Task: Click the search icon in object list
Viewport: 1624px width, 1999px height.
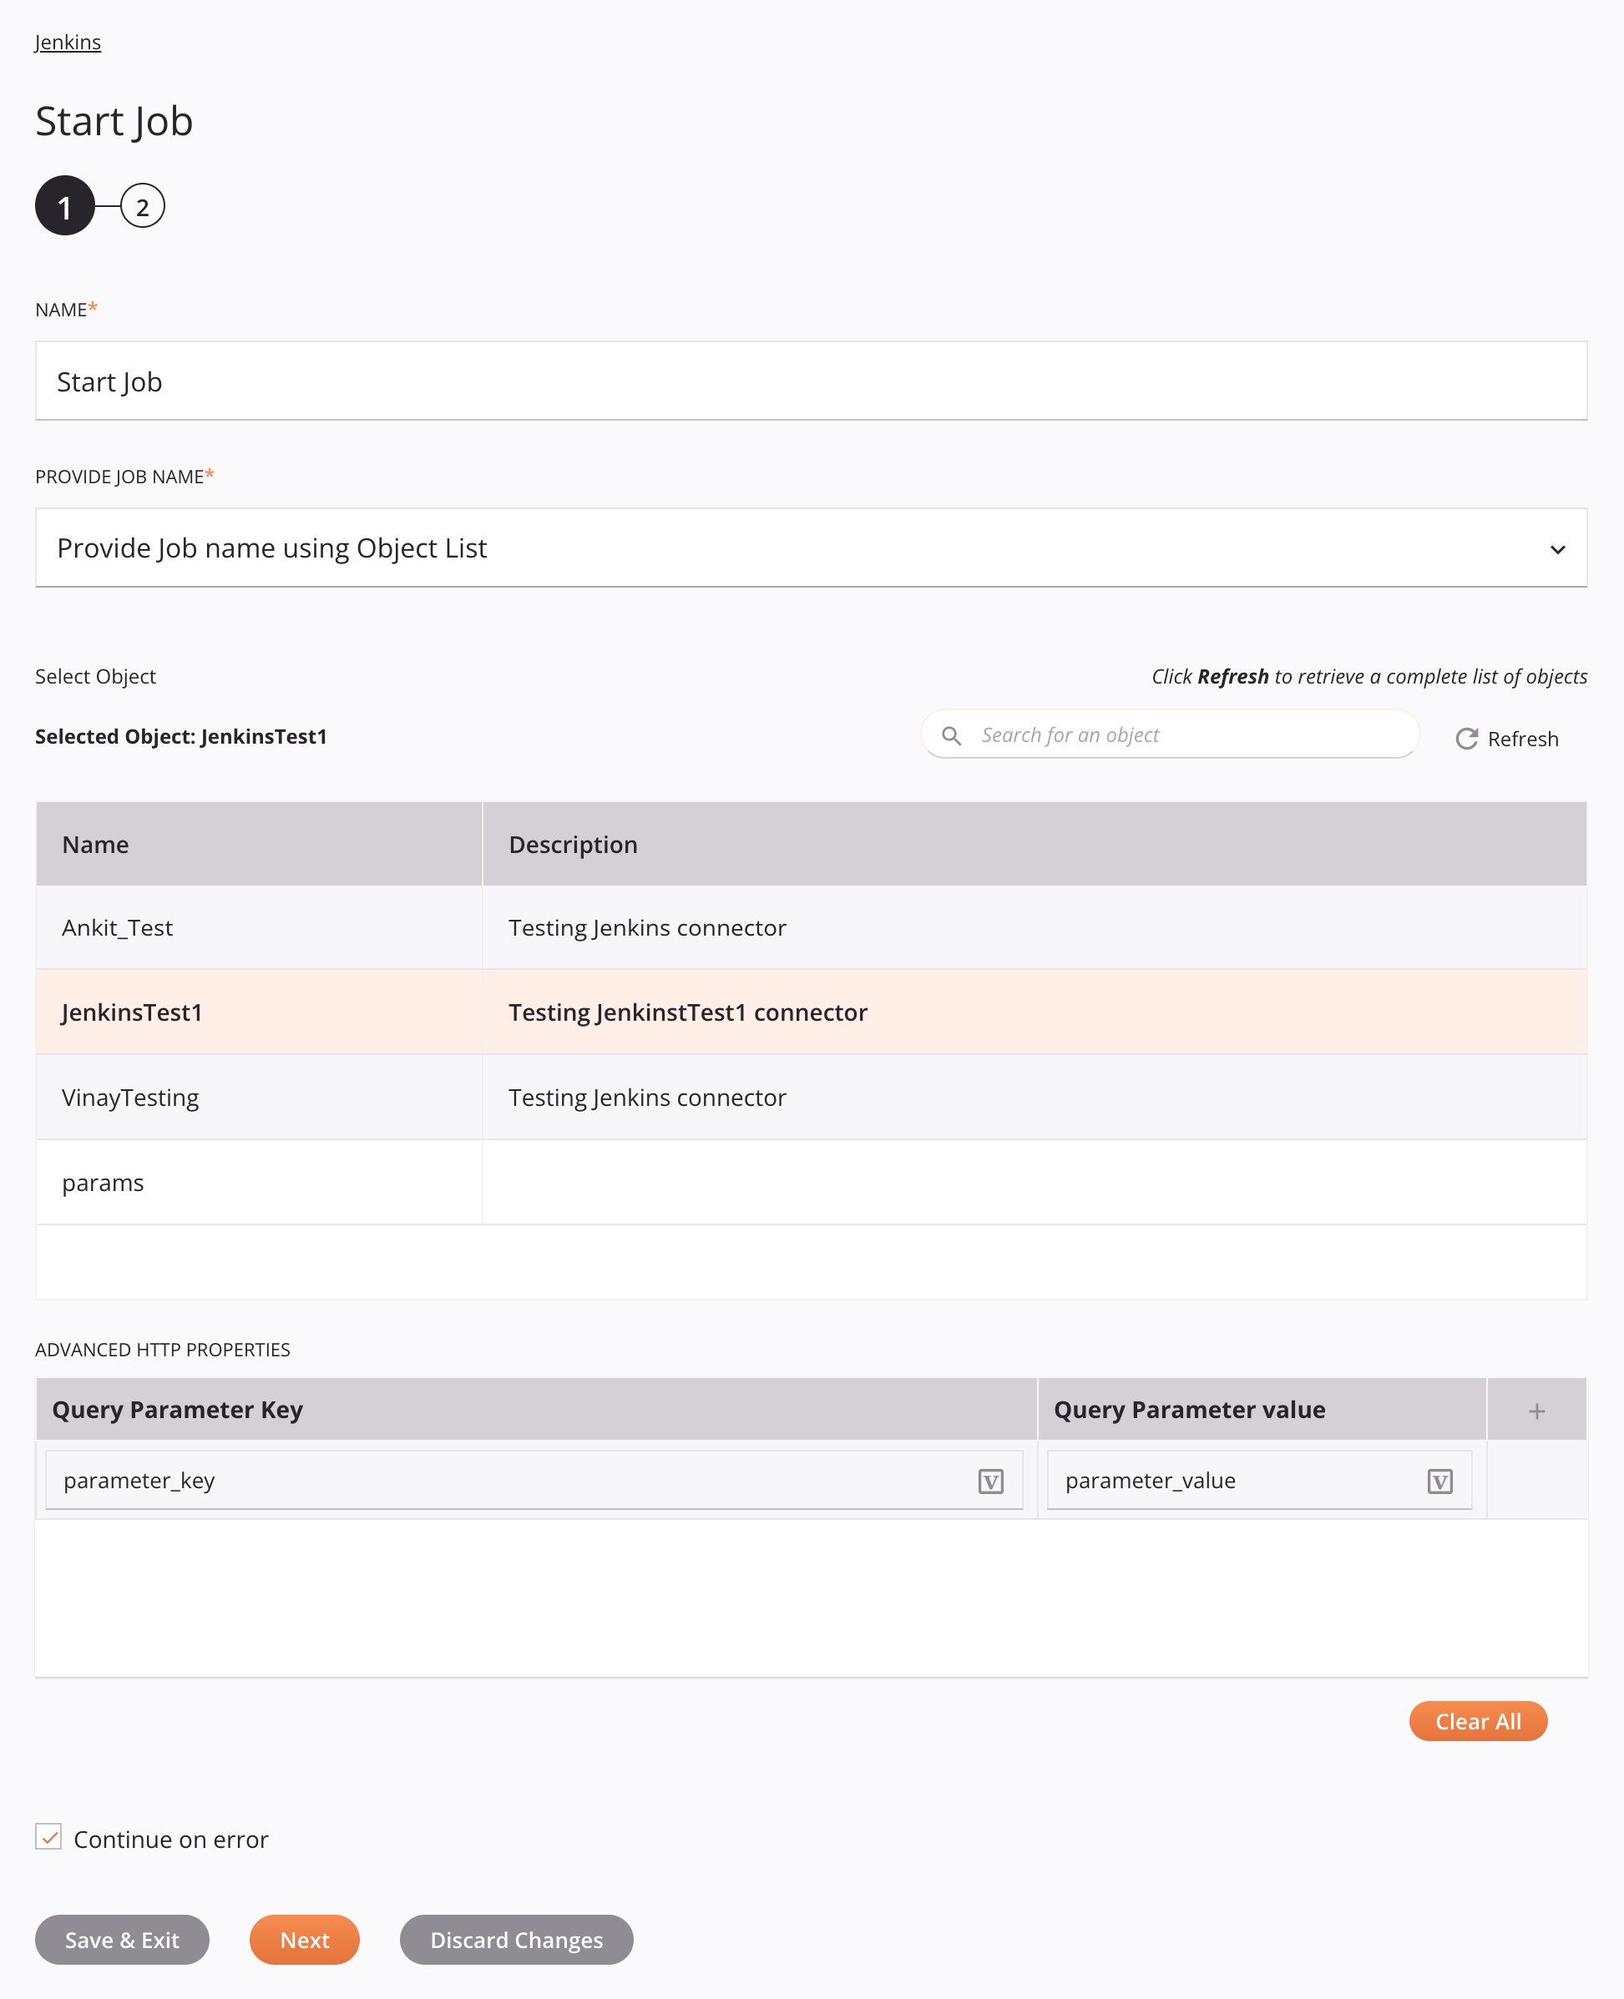Action: click(x=953, y=735)
